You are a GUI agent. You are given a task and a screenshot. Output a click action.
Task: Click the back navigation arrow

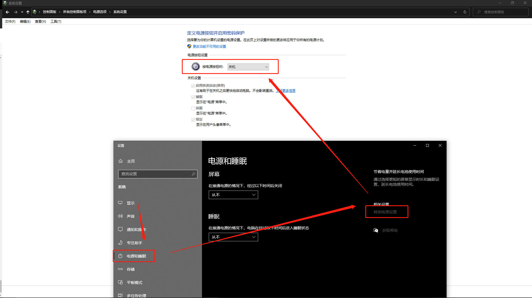click(7, 12)
